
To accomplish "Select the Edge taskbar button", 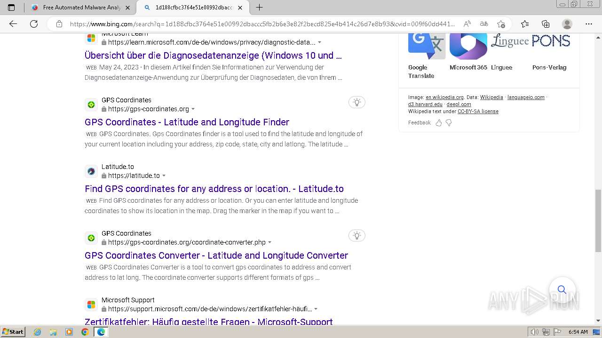I will pos(101,332).
